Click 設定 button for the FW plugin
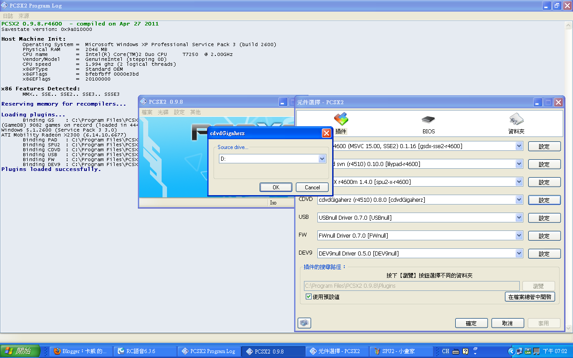Screen dimensions: 573x358 (x=544, y=236)
